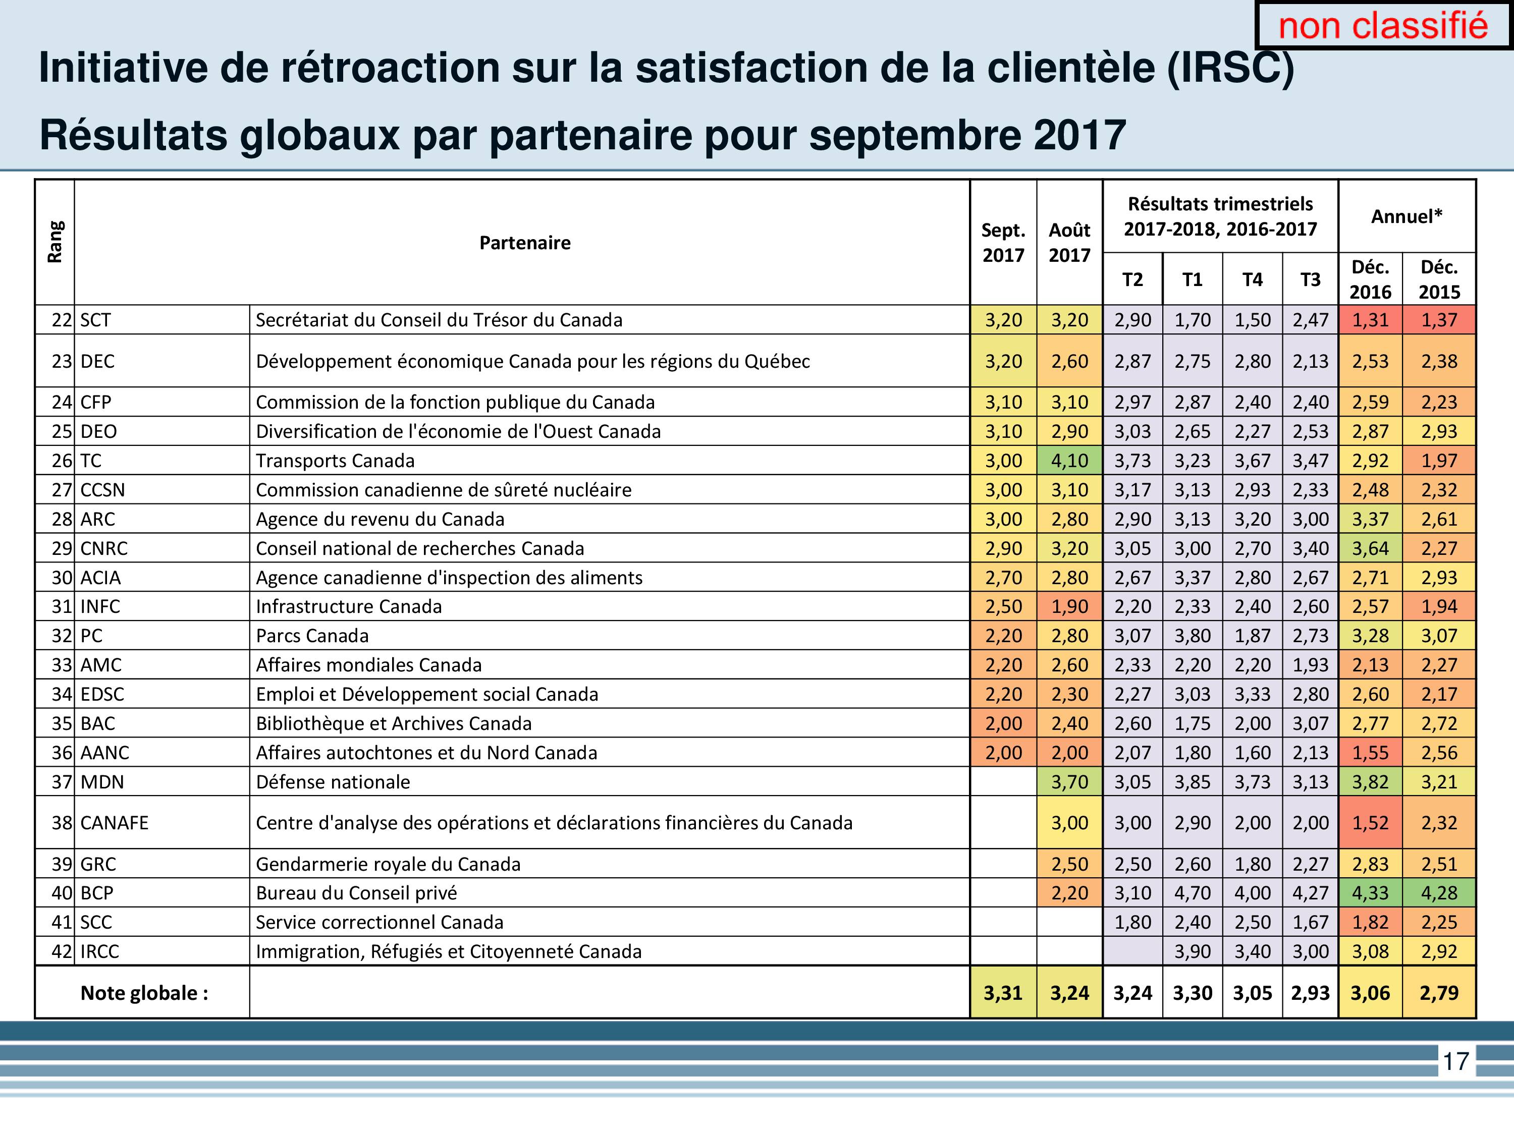1514x1135 pixels.
Task: Click the 'Rang' column header
Action: pos(55,242)
